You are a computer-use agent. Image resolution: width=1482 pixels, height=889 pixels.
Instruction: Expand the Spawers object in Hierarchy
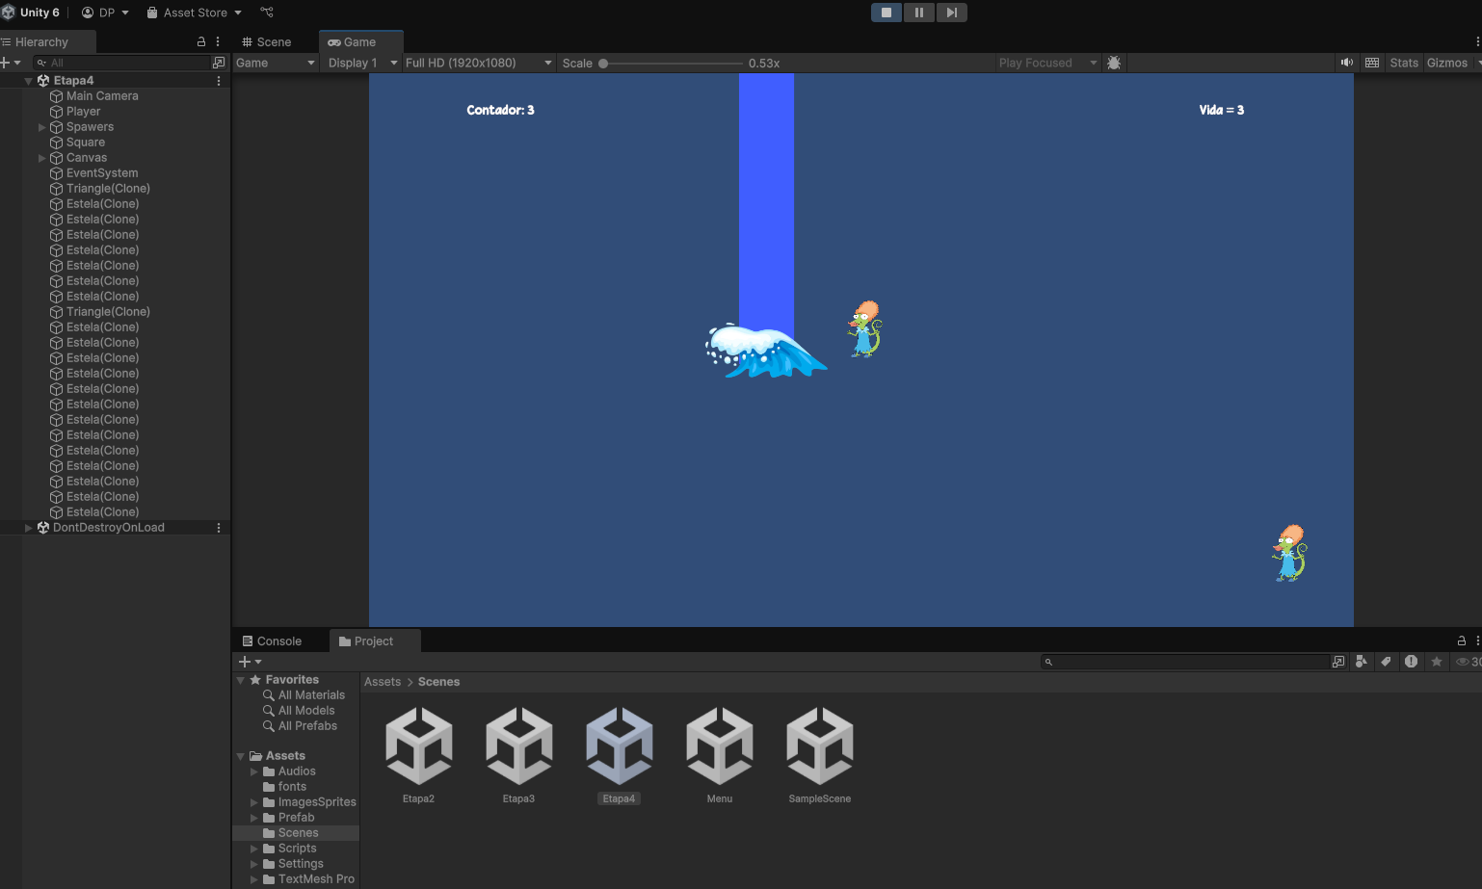41,127
